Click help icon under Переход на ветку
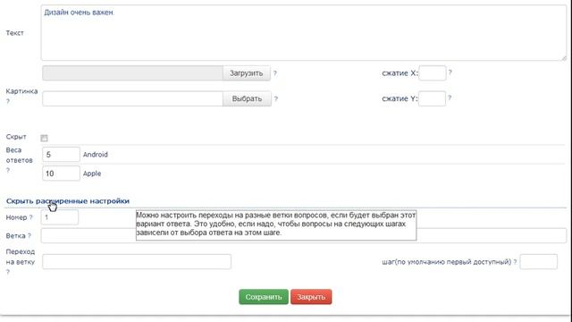This screenshot has height=322, width=572. 8,272
